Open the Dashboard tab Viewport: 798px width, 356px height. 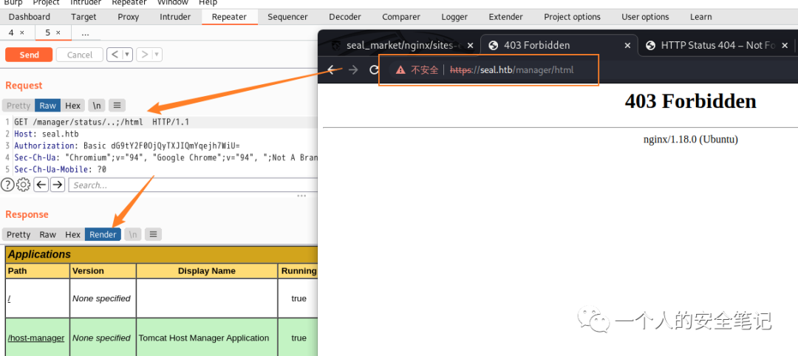coord(30,17)
